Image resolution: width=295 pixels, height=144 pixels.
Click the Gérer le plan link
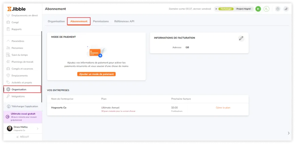pos(223,107)
